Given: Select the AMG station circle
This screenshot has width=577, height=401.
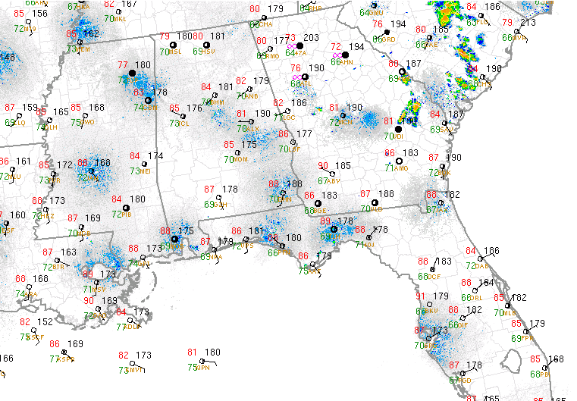Looking at the screenshot, I should point(399,161).
